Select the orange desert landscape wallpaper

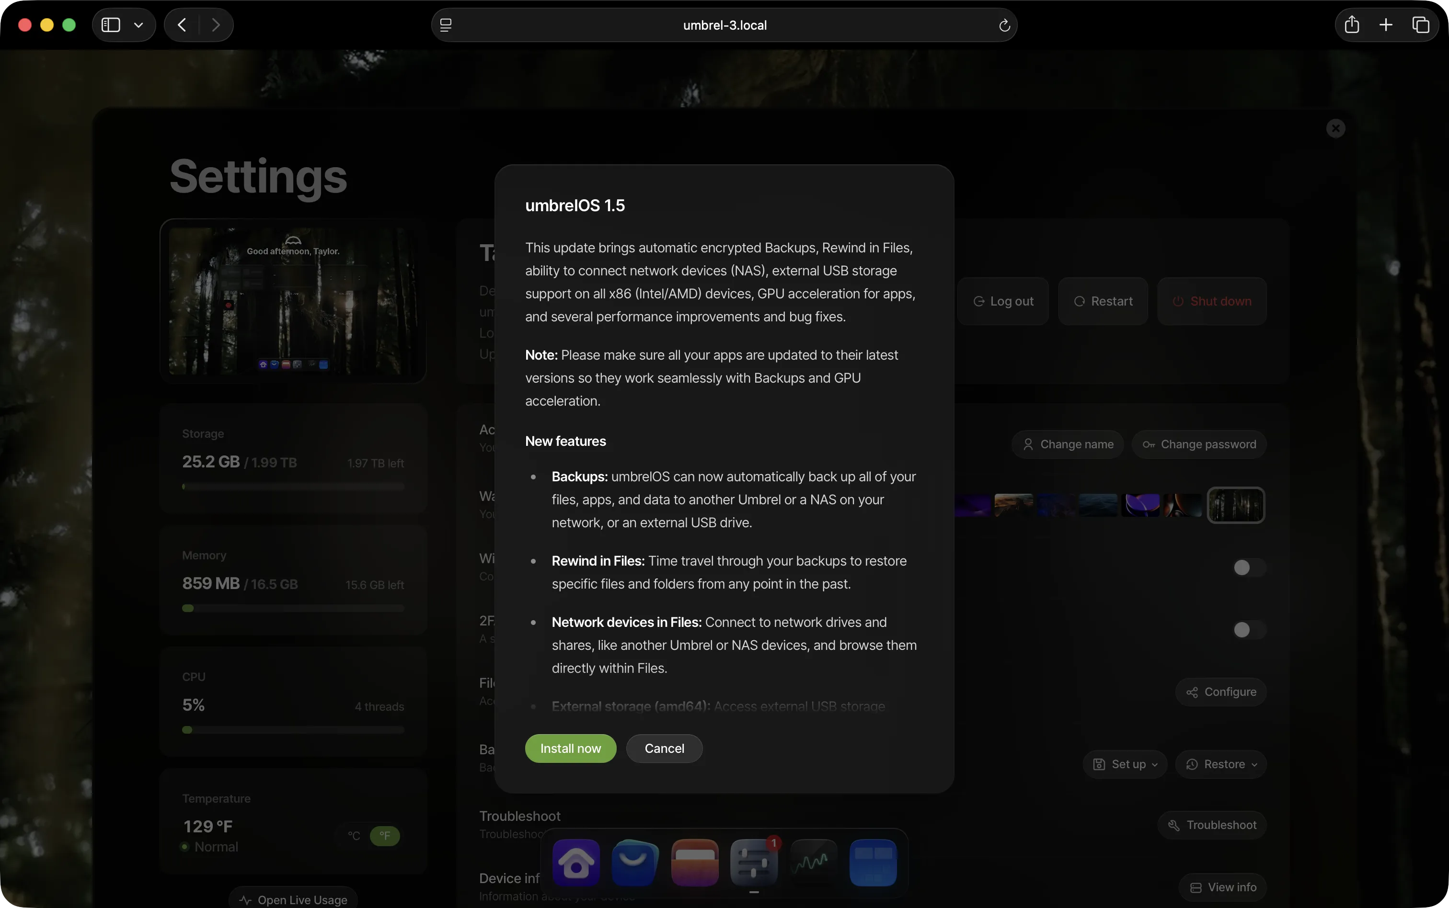pyautogui.click(x=1014, y=505)
